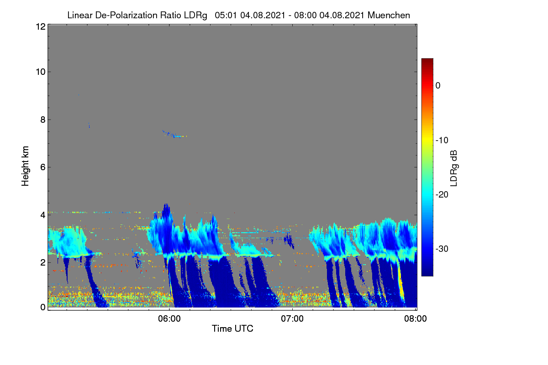Click the 'Muenchen' location in the title
Viewport: 548px width, 365px height.
(x=389, y=15)
